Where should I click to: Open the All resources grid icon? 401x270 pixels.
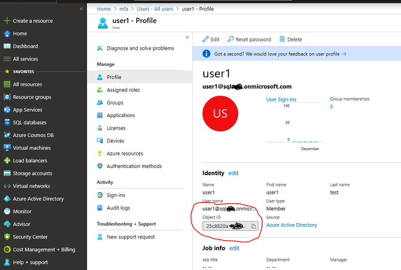(7, 84)
